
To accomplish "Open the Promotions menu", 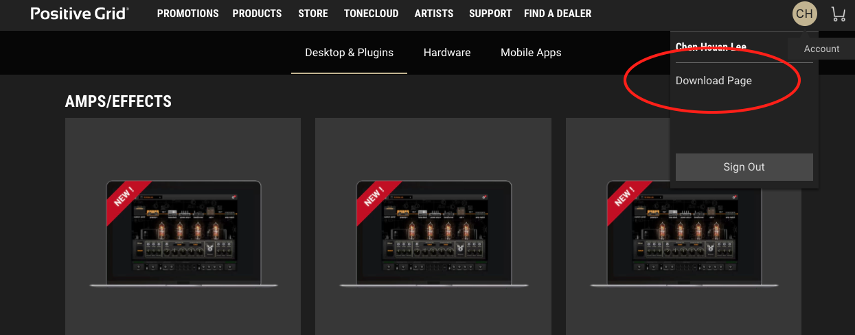I will 187,14.
